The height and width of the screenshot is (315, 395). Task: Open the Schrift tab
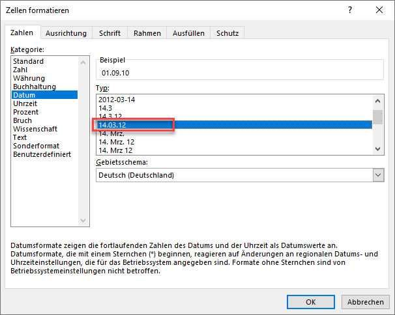pyautogui.click(x=110, y=33)
